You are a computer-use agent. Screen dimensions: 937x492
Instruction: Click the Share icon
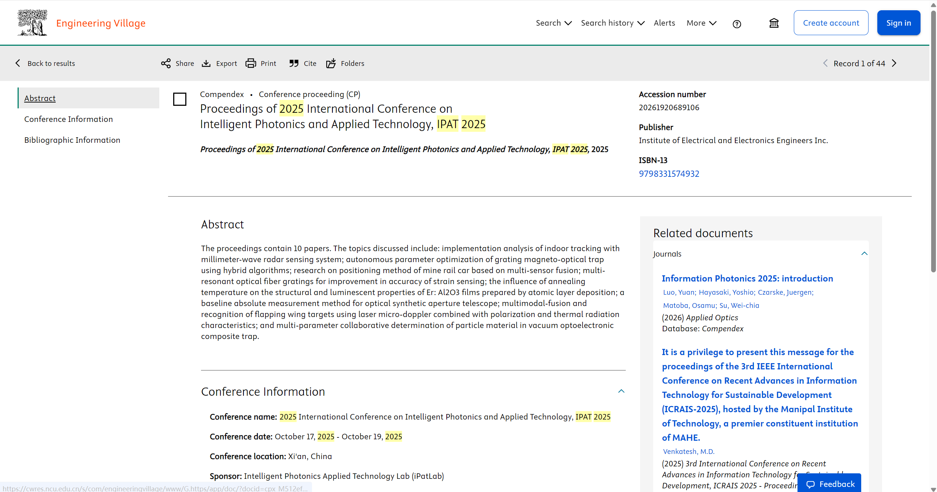click(x=166, y=63)
